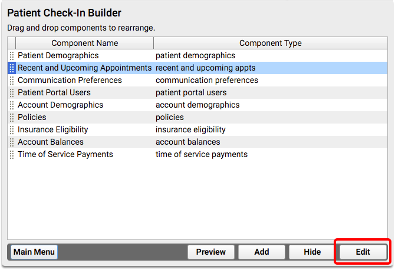395x270 pixels.
Task: Select the patient portal users type cell
Action: point(191,92)
